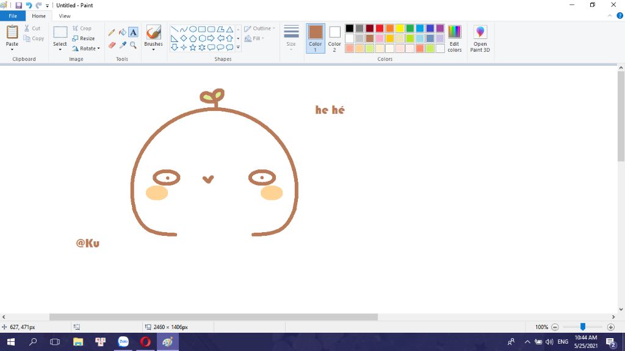The width and height of the screenshot is (625, 351).
Task: Choose the Rectangle shape
Action: [x=201, y=29]
